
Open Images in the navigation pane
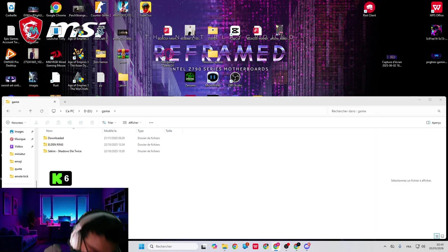click(19, 132)
